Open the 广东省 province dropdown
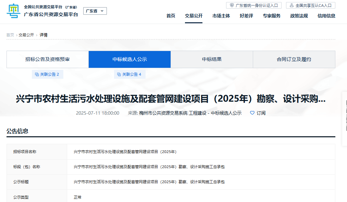Viewport: 347px width, 202px height. [x=95, y=11]
